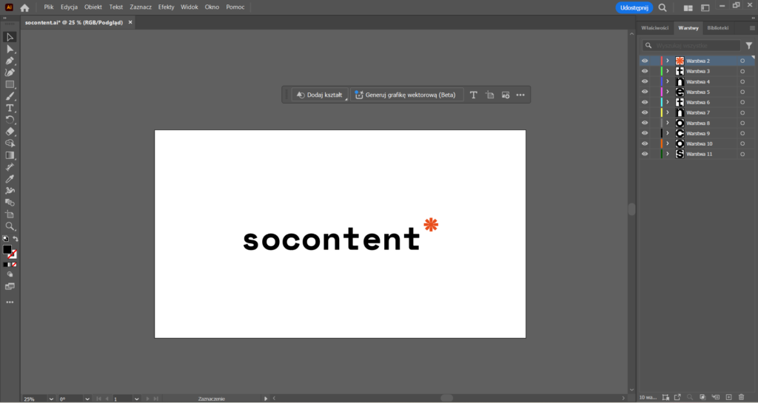This screenshot has width=758, height=403.
Task: Switch to the Właściwości tab
Action: click(654, 28)
